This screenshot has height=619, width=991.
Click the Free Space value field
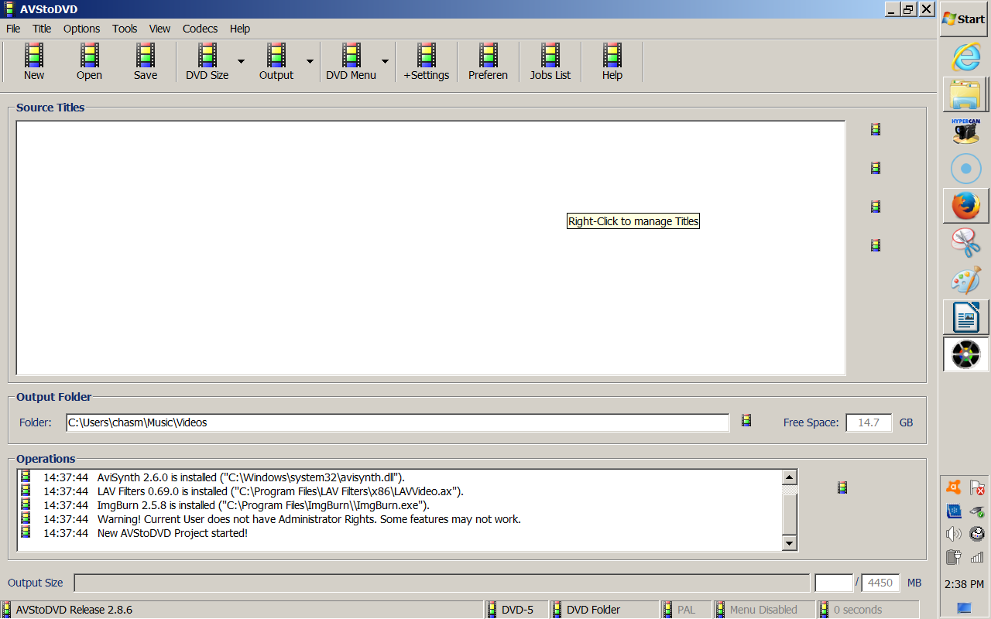pyautogui.click(x=869, y=422)
